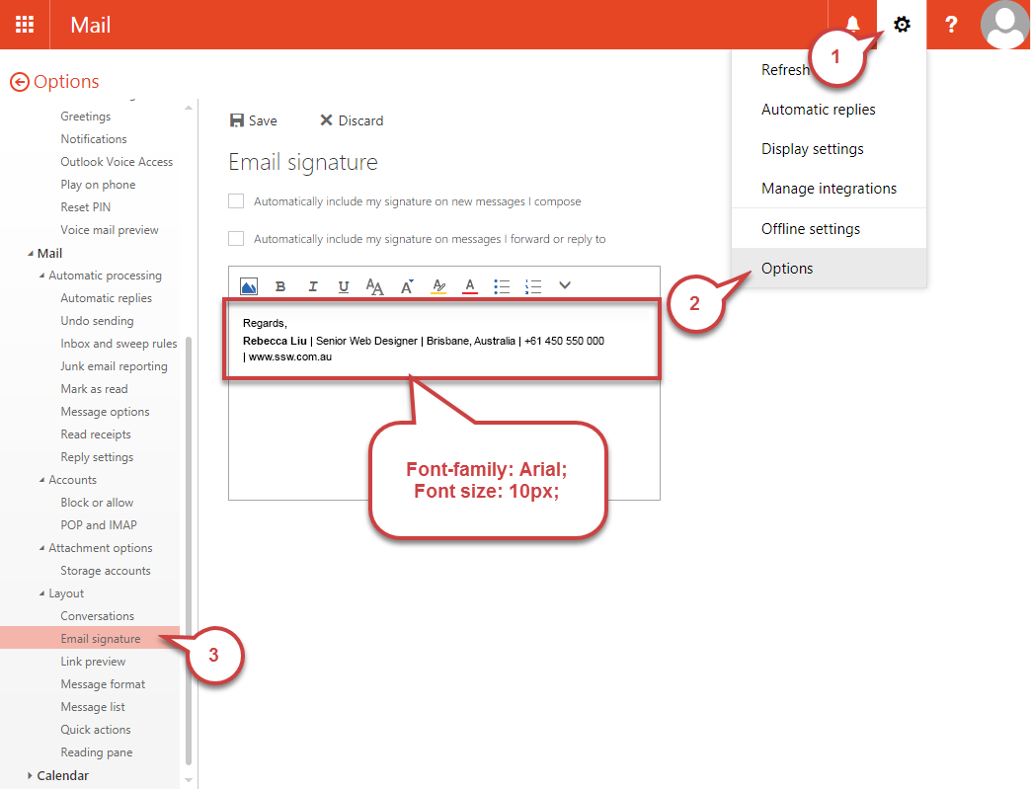Insert picture inline using image icon
The width and height of the screenshot is (1031, 789).
point(249,286)
